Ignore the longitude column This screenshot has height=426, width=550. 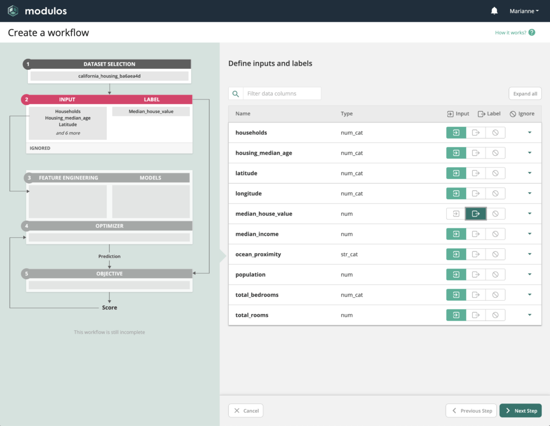pos(495,193)
